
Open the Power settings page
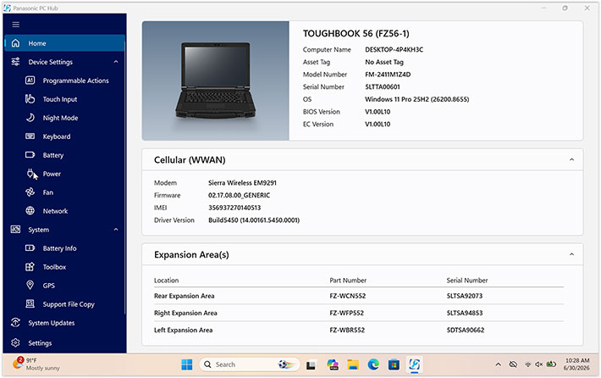tap(52, 174)
